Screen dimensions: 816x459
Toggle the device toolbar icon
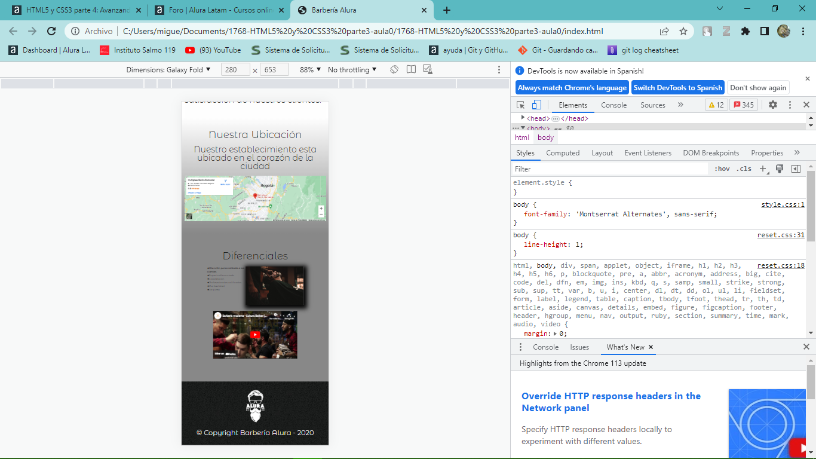coord(536,105)
